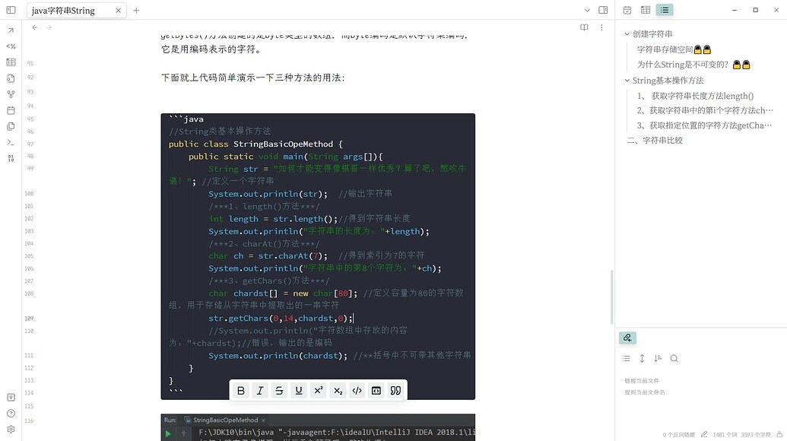Open the help question mark icon
Viewport: 787px width, 441px height.
tap(11, 414)
